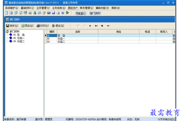This screenshot has height=121, width=182.
Task: Click the blue floppy disk icon in main toolbar
Action: click(53, 13)
